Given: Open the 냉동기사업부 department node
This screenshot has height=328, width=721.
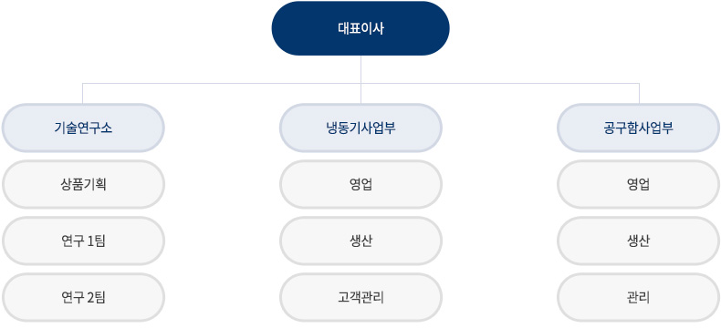Looking at the screenshot, I should [361, 128].
